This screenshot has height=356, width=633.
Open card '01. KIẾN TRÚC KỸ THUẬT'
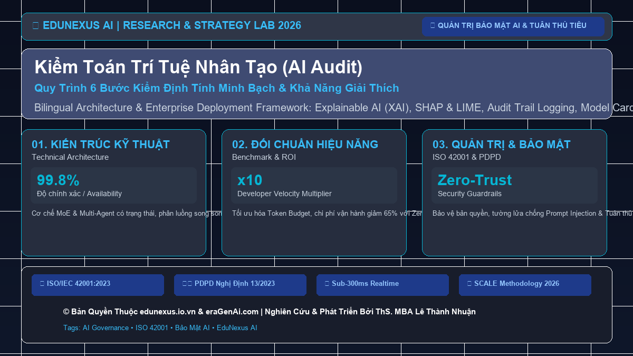(113, 193)
